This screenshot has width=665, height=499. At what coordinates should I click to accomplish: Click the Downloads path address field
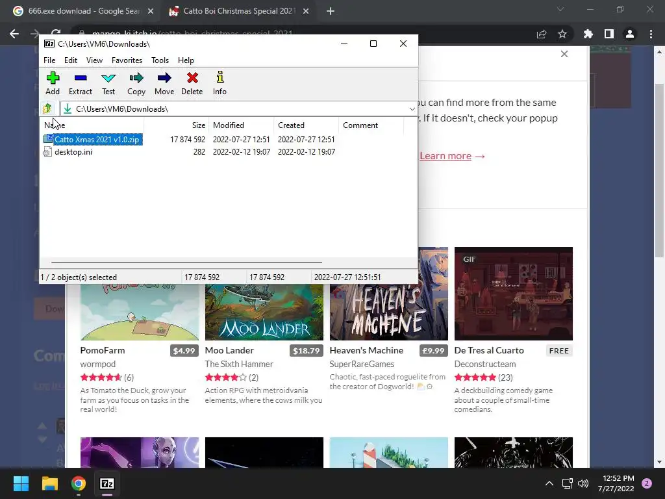(238, 109)
